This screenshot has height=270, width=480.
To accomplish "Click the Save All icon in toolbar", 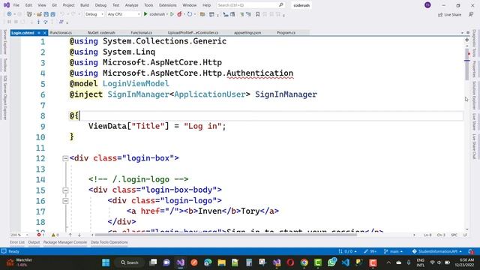I will coord(53,14).
